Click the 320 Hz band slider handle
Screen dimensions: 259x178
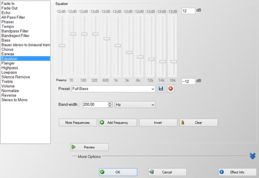[x=95, y=34]
